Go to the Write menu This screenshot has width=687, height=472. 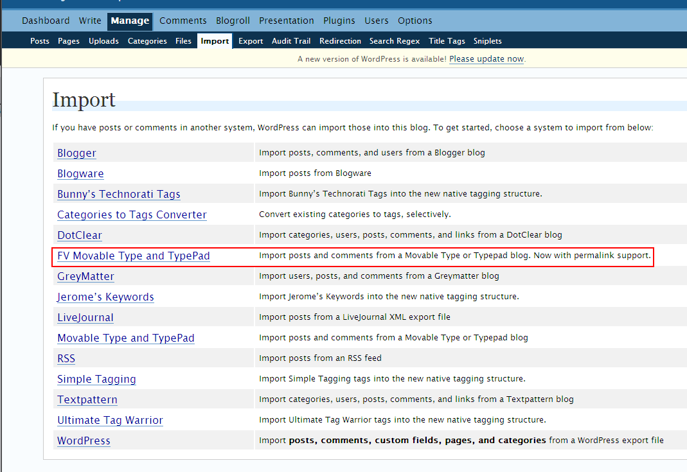90,21
